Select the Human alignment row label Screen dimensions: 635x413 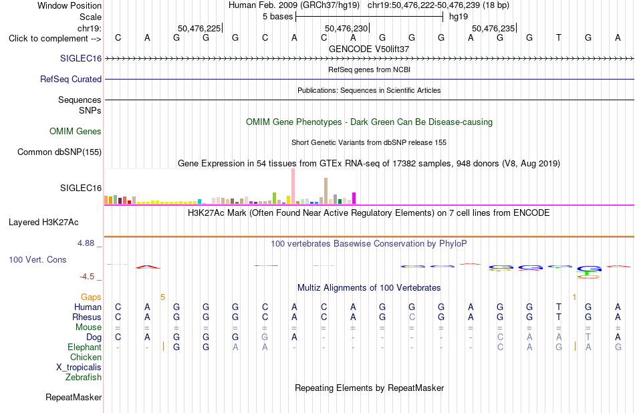(88, 307)
